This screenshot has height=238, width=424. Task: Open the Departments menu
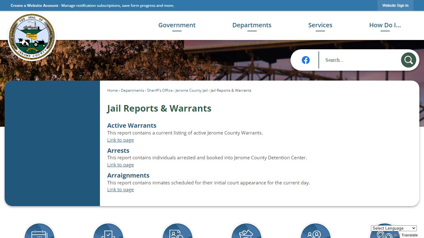[252, 25]
